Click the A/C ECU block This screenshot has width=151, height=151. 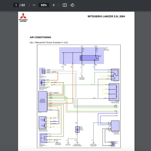point(43,101)
